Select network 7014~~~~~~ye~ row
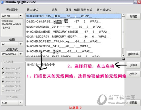 point(74,27)
